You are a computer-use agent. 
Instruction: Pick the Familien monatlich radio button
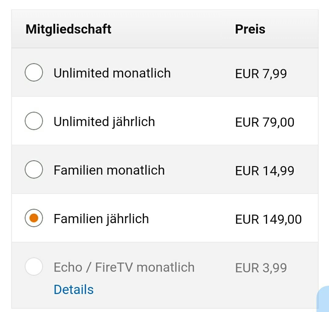[x=34, y=169]
